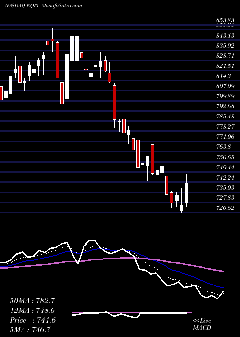Select the 821.51 price level label
The image size is (240, 337).
[225, 66]
